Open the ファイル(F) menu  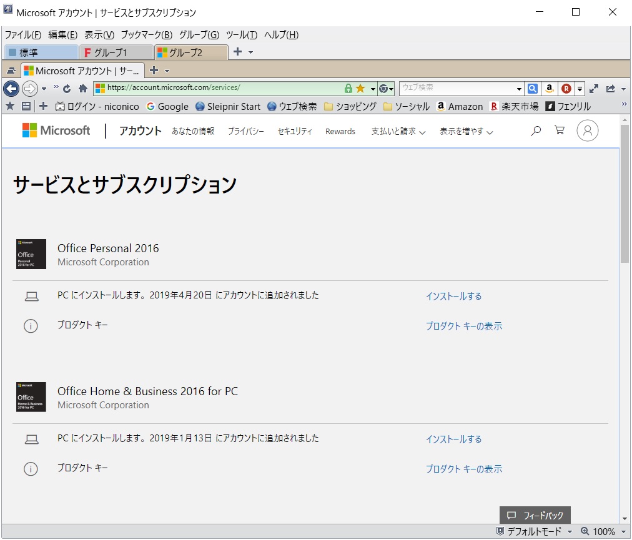pyautogui.click(x=23, y=35)
